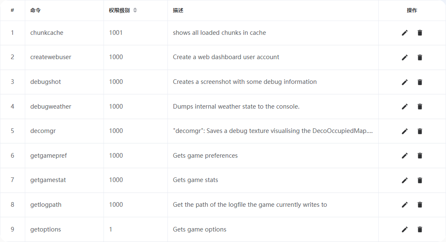This screenshot has width=446, height=242.
Task: Edit the debugweather command
Action: [404, 107]
